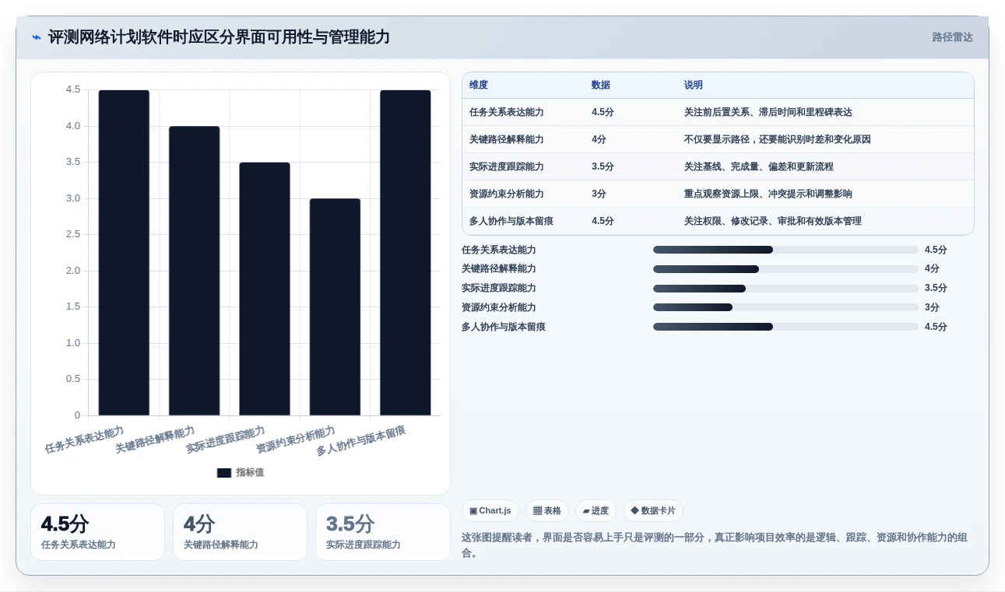Click the 路径雷达 label in header
1005x592 pixels.
pos(952,37)
